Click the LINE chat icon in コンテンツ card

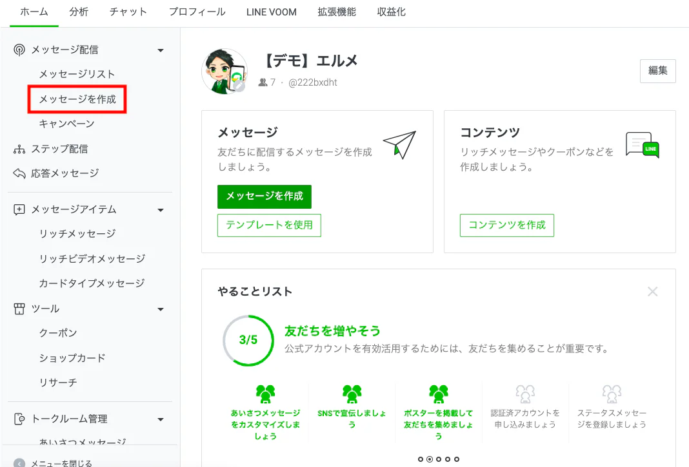[x=642, y=145]
